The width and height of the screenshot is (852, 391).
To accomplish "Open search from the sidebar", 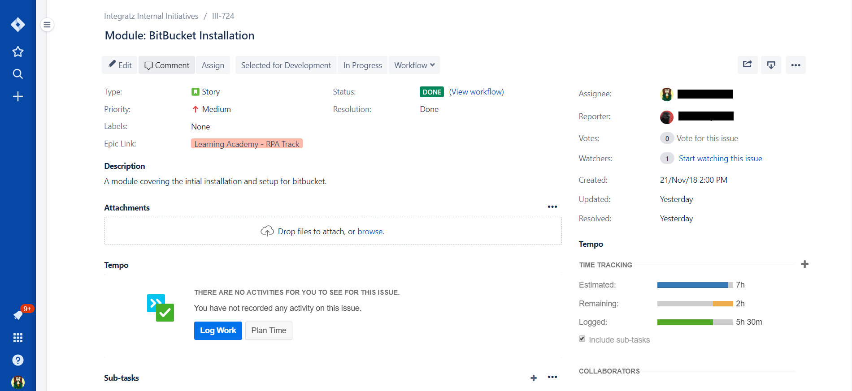I will click(x=18, y=74).
